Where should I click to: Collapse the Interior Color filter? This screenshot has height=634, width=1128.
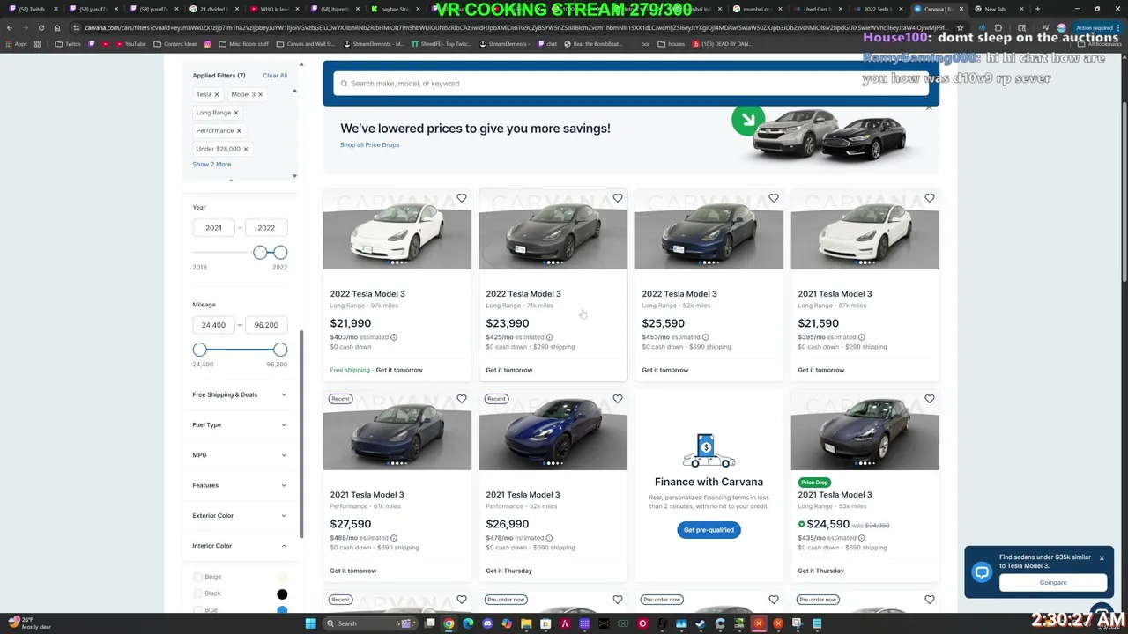pyautogui.click(x=240, y=546)
